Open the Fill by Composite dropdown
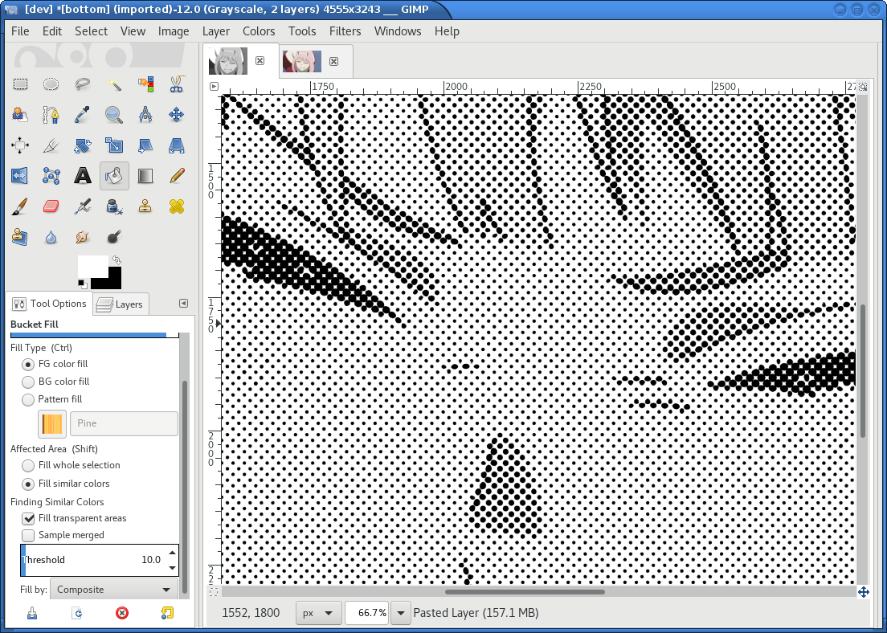This screenshot has height=633, width=887. coord(114,590)
